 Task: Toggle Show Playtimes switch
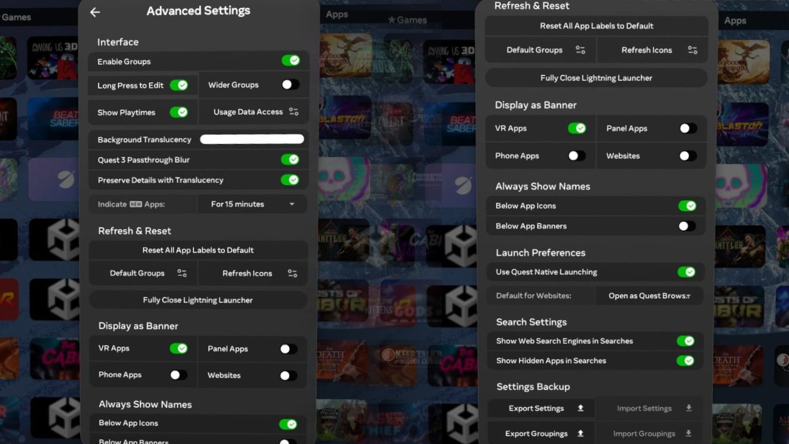click(179, 112)
